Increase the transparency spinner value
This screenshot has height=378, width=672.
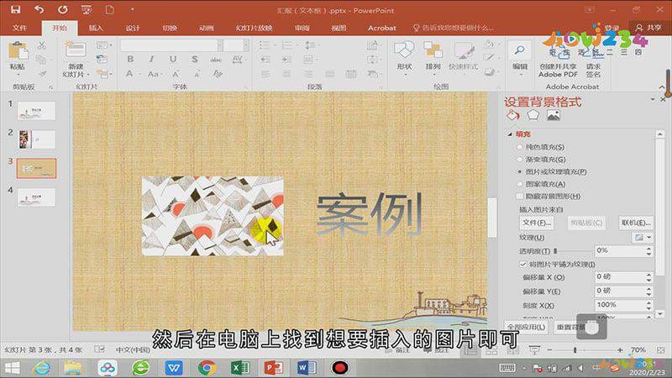click(x=648, y=248)
